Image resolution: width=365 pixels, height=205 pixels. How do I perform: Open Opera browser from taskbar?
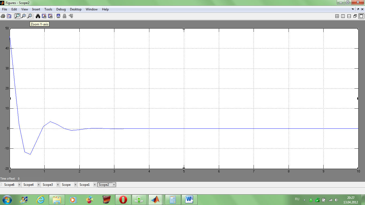tap(123, 200)
